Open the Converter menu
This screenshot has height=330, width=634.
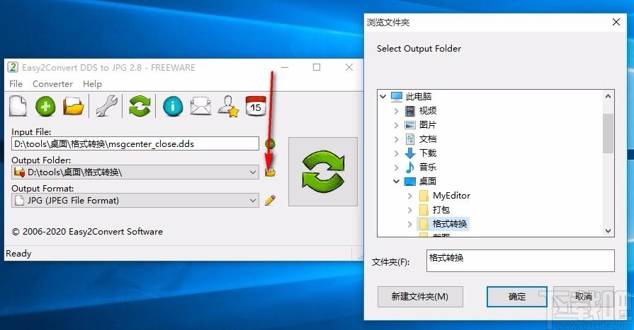click(x=52, y=84)
